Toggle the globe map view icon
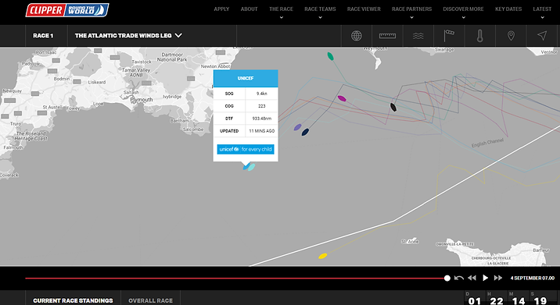This screenshot has width=560, height=305. point(357,36)
